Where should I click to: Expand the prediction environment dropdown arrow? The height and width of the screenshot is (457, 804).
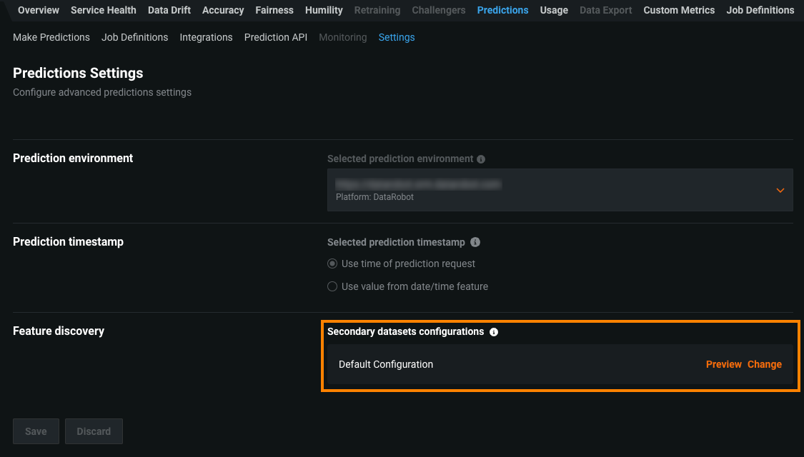[780, 190]
